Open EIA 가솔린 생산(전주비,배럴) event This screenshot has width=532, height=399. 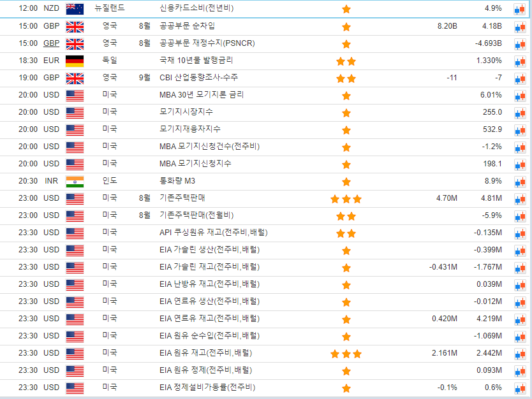(209, 250)
